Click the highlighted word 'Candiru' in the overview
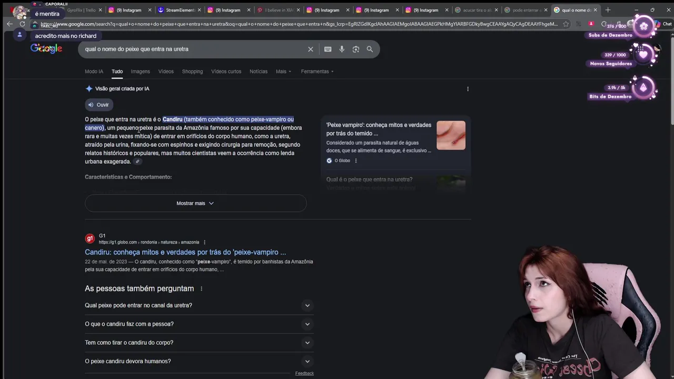This screenshot has width=674, height=379. tap(173, 119)
